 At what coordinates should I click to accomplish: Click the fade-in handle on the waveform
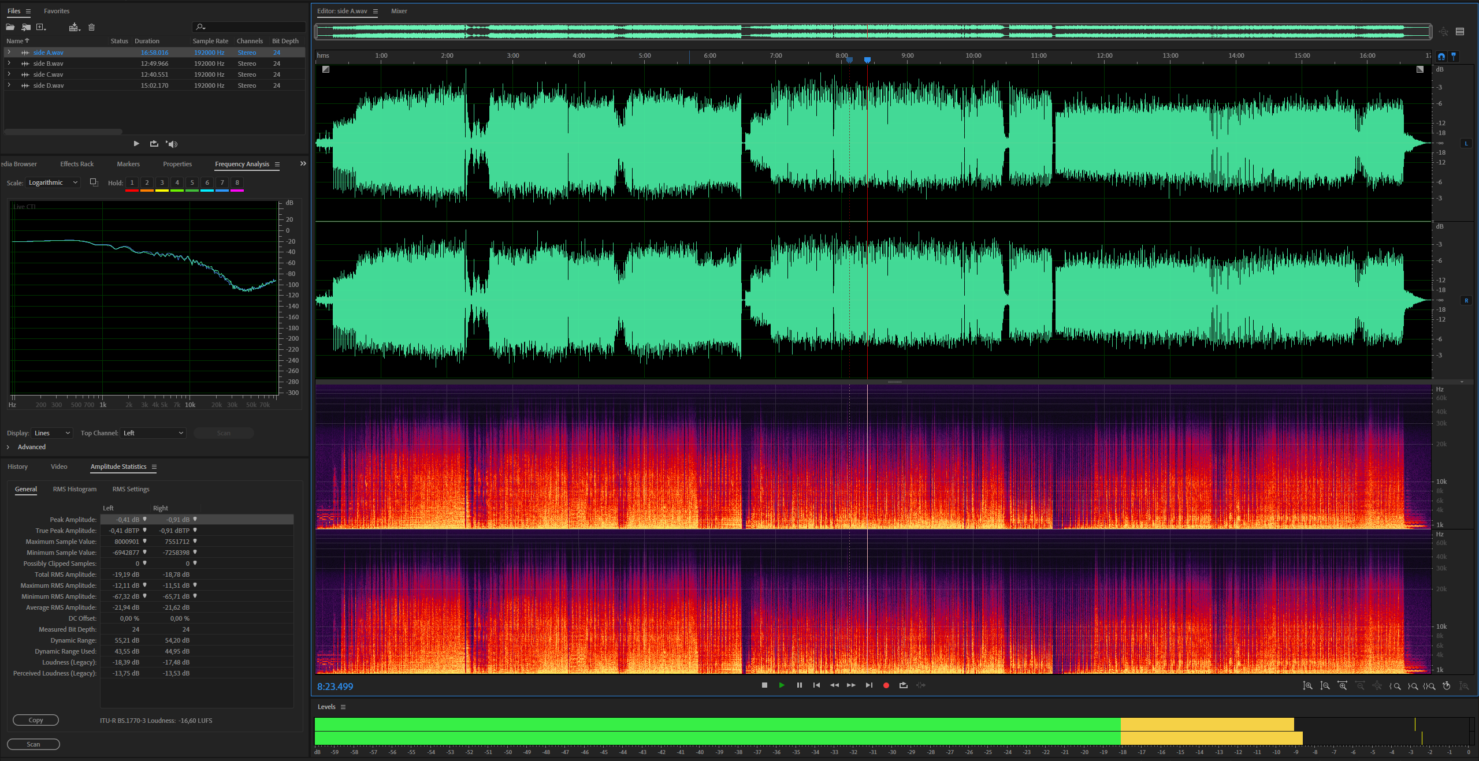tap(326, 69)
